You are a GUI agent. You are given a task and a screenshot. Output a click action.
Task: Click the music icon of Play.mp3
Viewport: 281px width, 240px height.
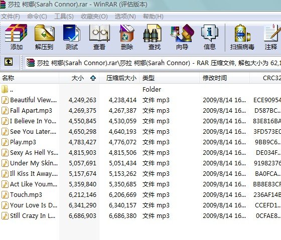[x=5, y=142]
